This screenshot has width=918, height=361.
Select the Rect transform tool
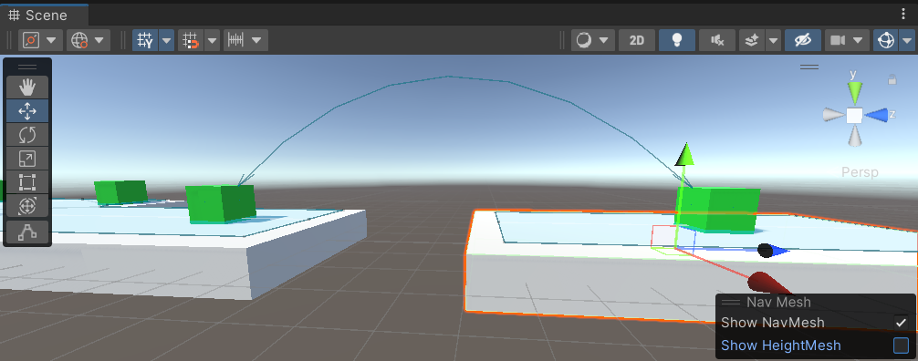pos(27,182)
